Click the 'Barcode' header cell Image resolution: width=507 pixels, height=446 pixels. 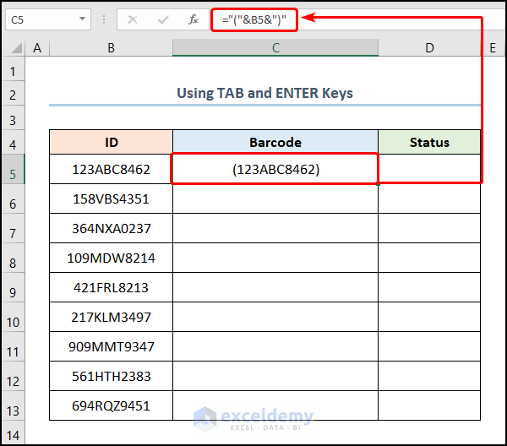(275, 142)
